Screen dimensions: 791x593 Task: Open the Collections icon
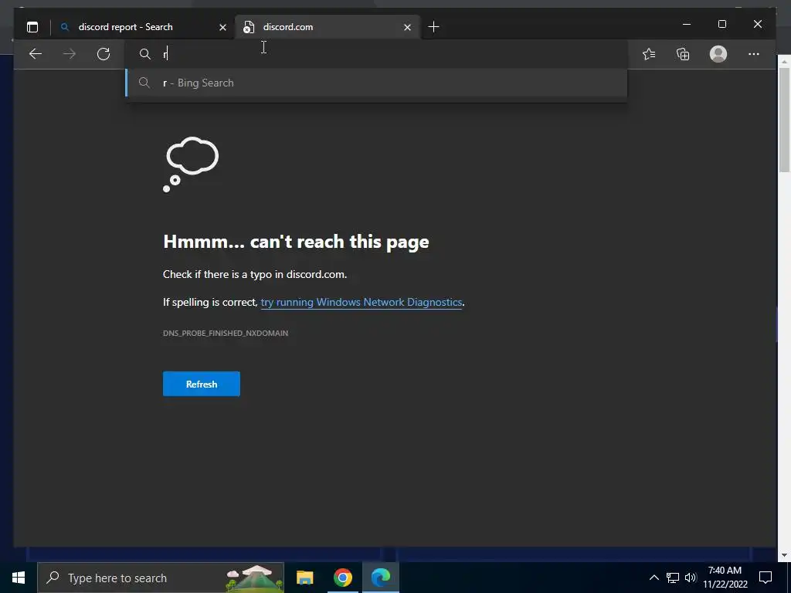click(x=683, y=54)
